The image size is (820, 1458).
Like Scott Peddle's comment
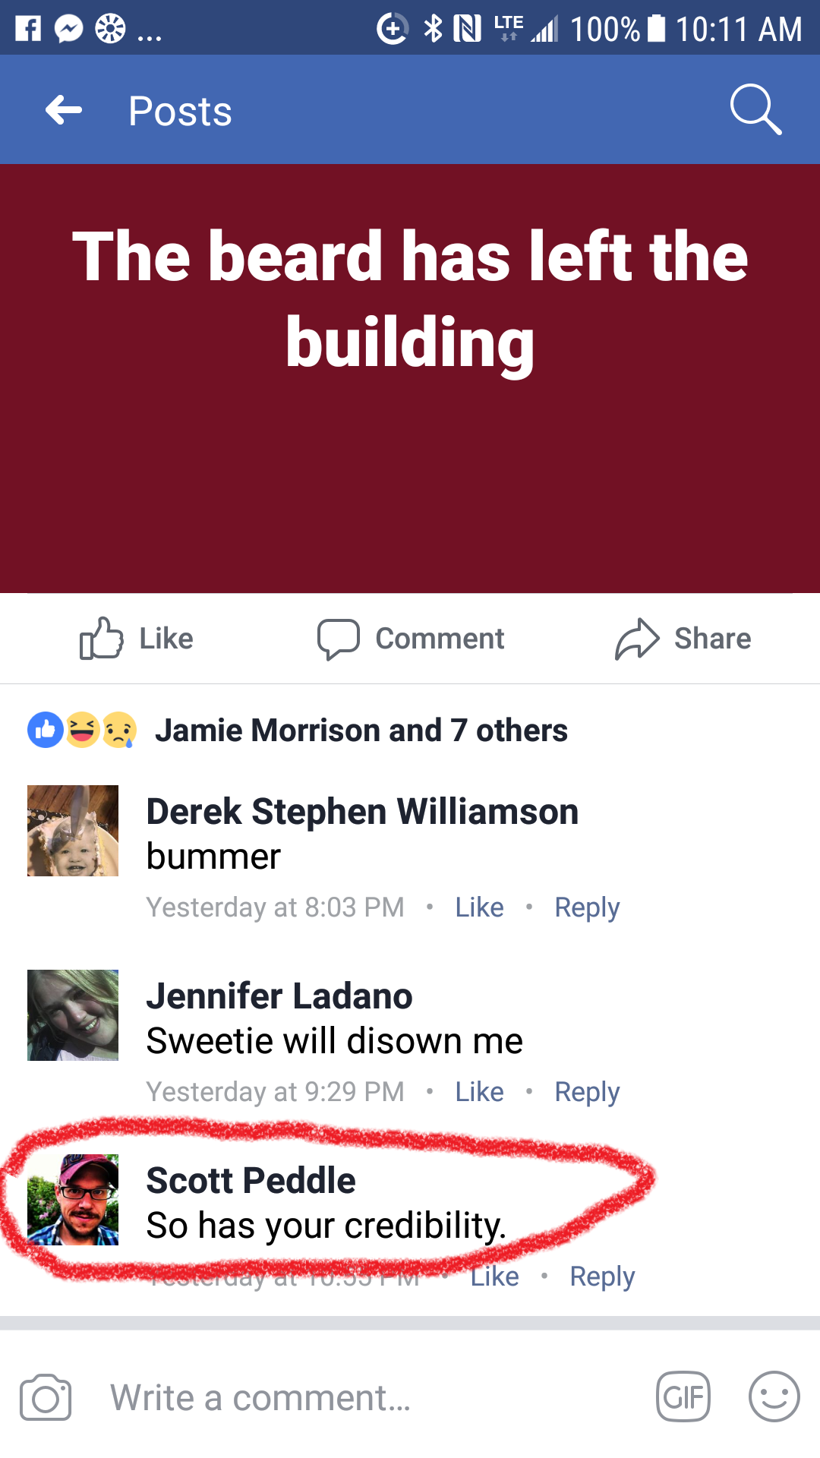pos(494,1276)
